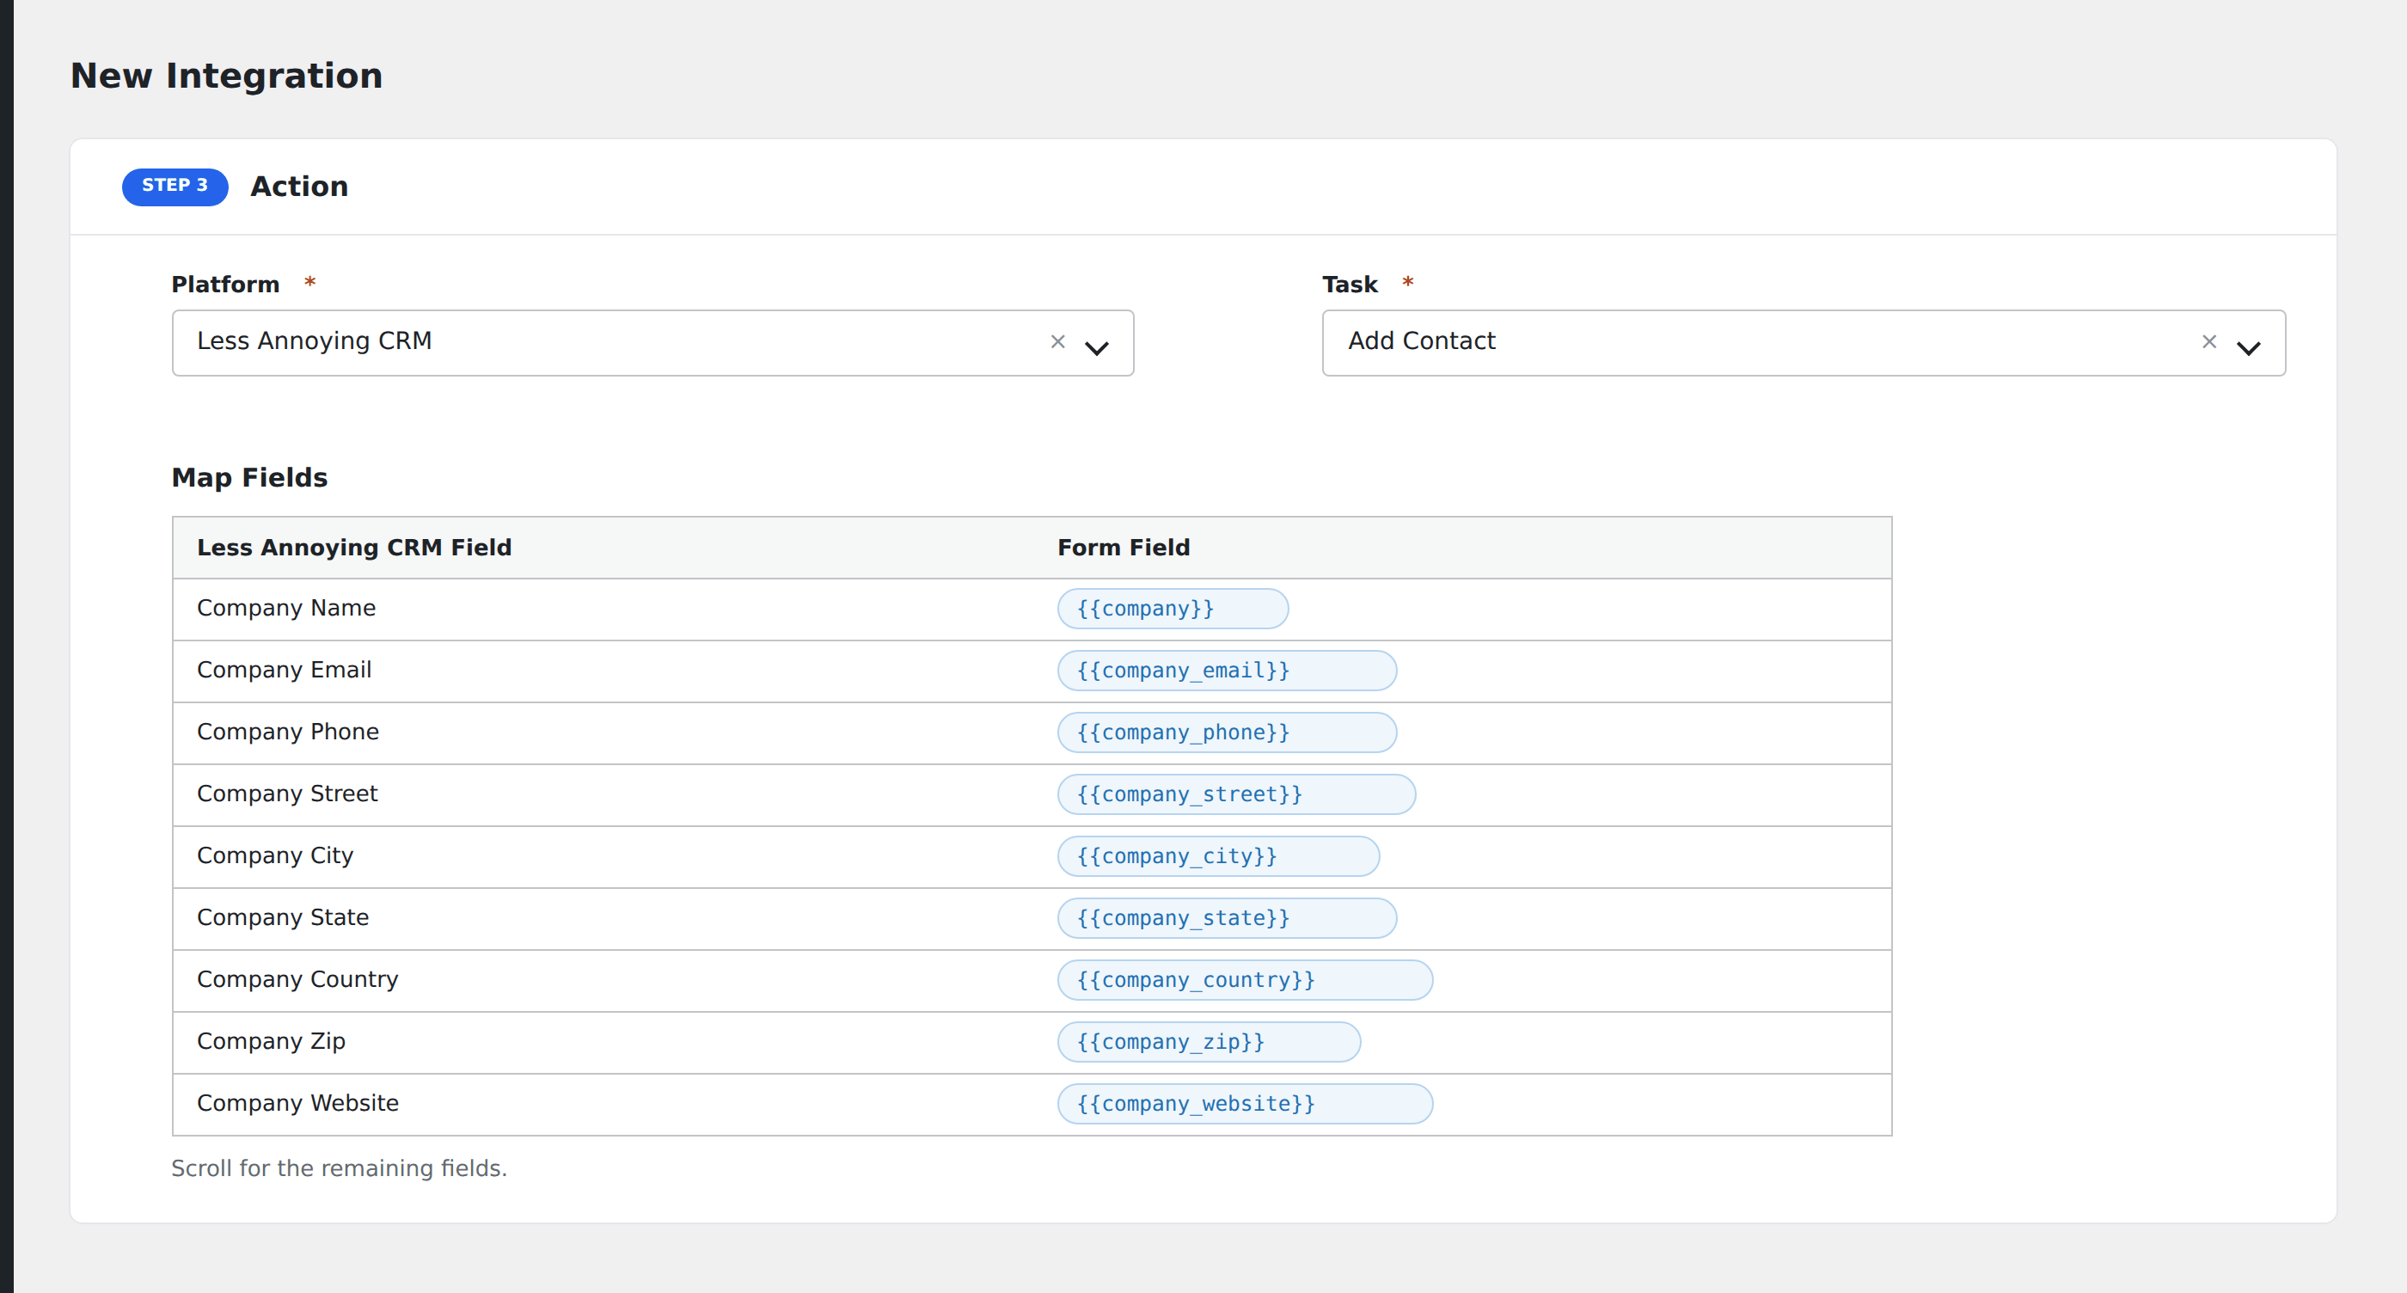Clear the Platform selection with the X icon
The width and height of the screenshot is (2407, 1293).
[x=1057, y=342]
